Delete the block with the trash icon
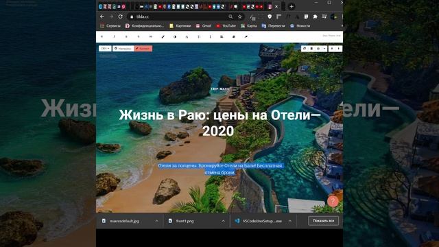This screenshot has width=439, height=247. tap(311, 49)
